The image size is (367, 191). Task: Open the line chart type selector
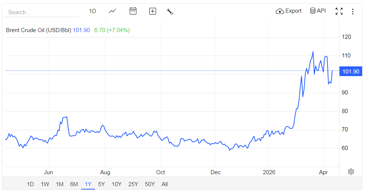click(x=112, y=11)
